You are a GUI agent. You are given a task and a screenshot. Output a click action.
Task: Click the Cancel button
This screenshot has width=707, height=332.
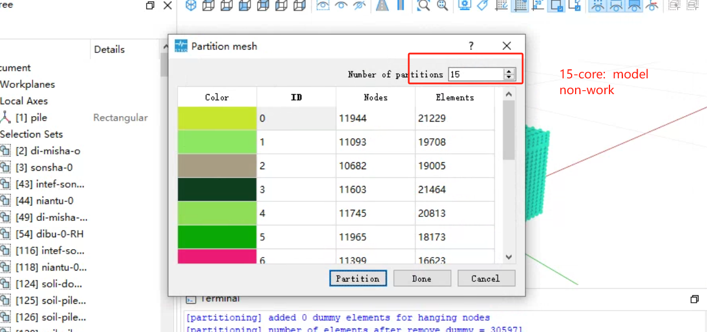point(485,278)
